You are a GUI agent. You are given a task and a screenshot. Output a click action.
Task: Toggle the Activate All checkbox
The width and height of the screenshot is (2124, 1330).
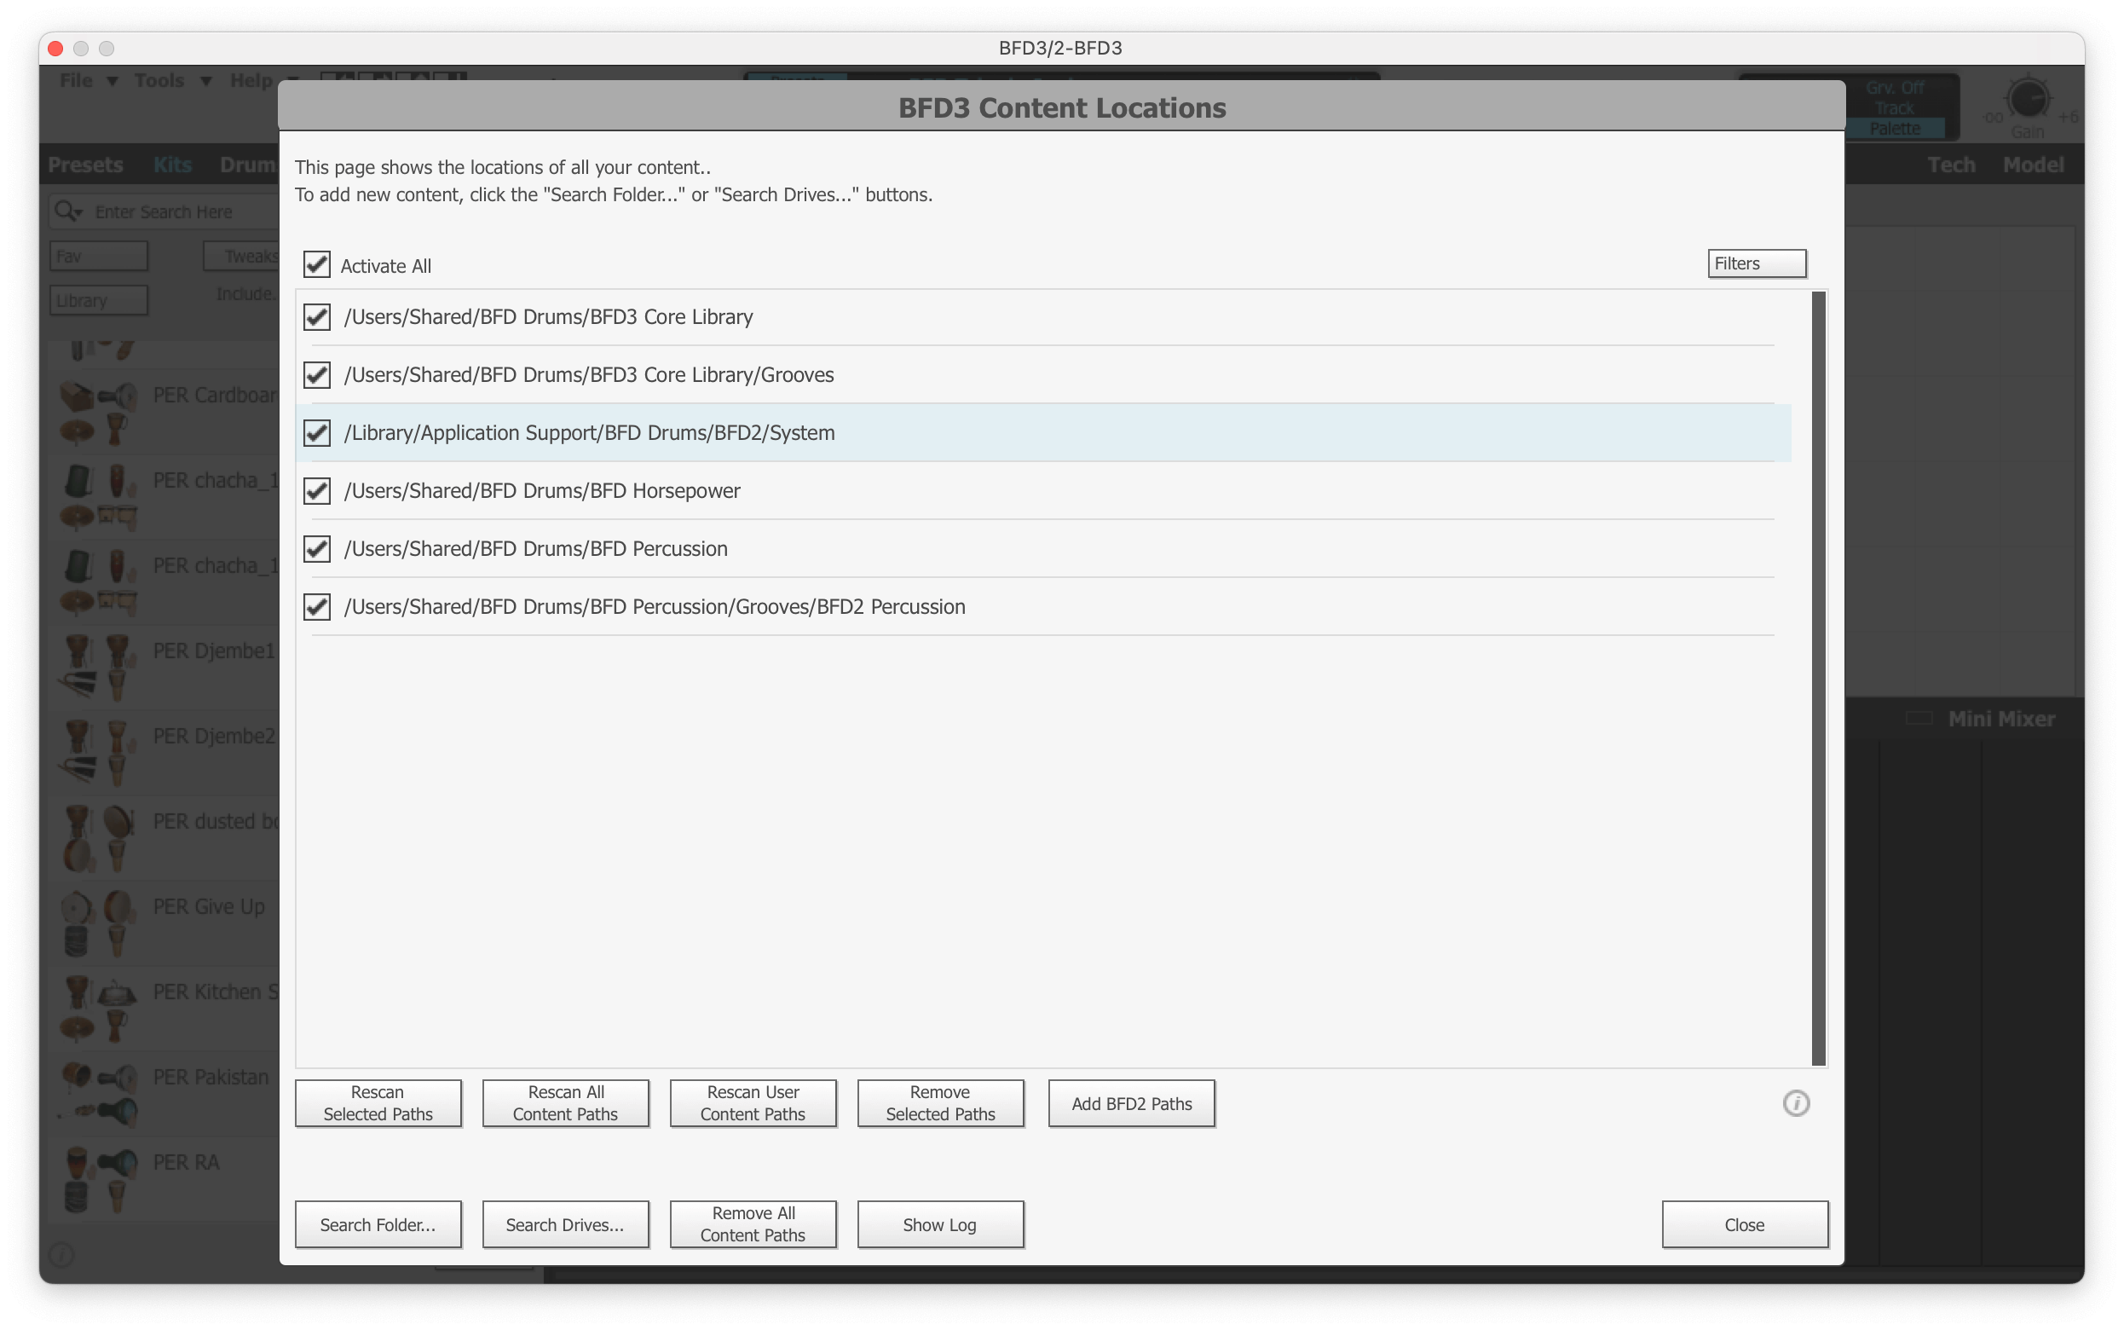pyautogui.click(x=316, y=265)
